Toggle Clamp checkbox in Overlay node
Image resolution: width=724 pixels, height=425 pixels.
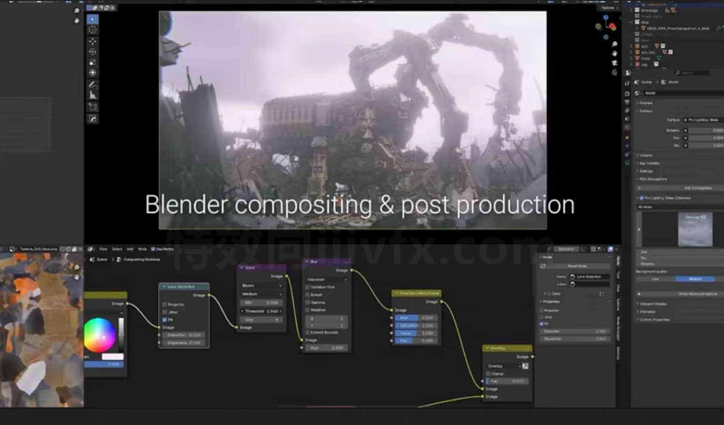click(x=488, y=373)
